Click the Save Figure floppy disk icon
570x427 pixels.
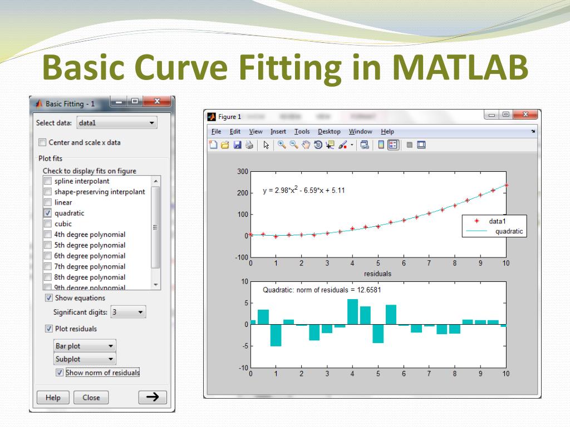coord(237,145)
